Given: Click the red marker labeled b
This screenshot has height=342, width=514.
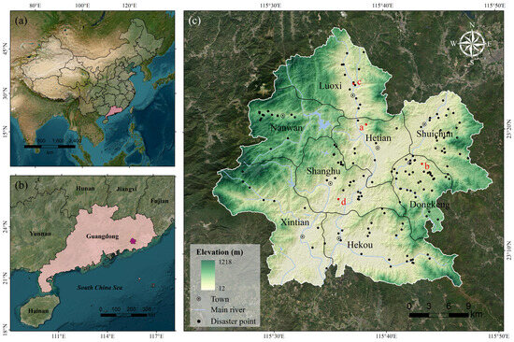Looking at the screenshot, I should [x=421, y=164].
